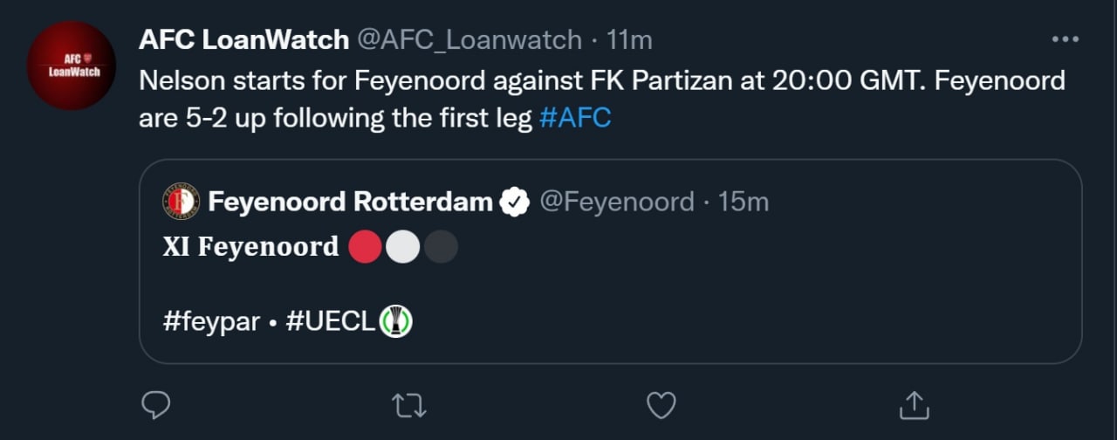This screenshot has width=1117, height=440.
Task: Click the red circle emoji
Action: point(365,247)
